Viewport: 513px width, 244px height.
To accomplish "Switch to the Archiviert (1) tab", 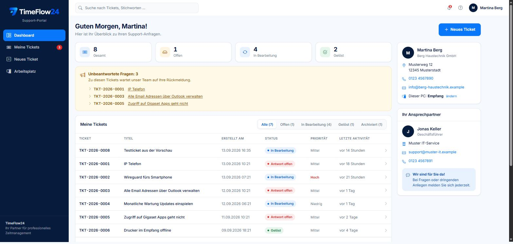I will coord(372,124).
